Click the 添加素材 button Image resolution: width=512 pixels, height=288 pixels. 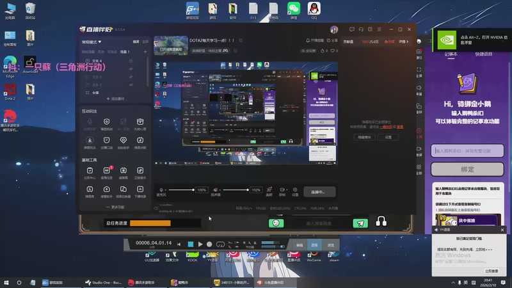coord(115,99)
